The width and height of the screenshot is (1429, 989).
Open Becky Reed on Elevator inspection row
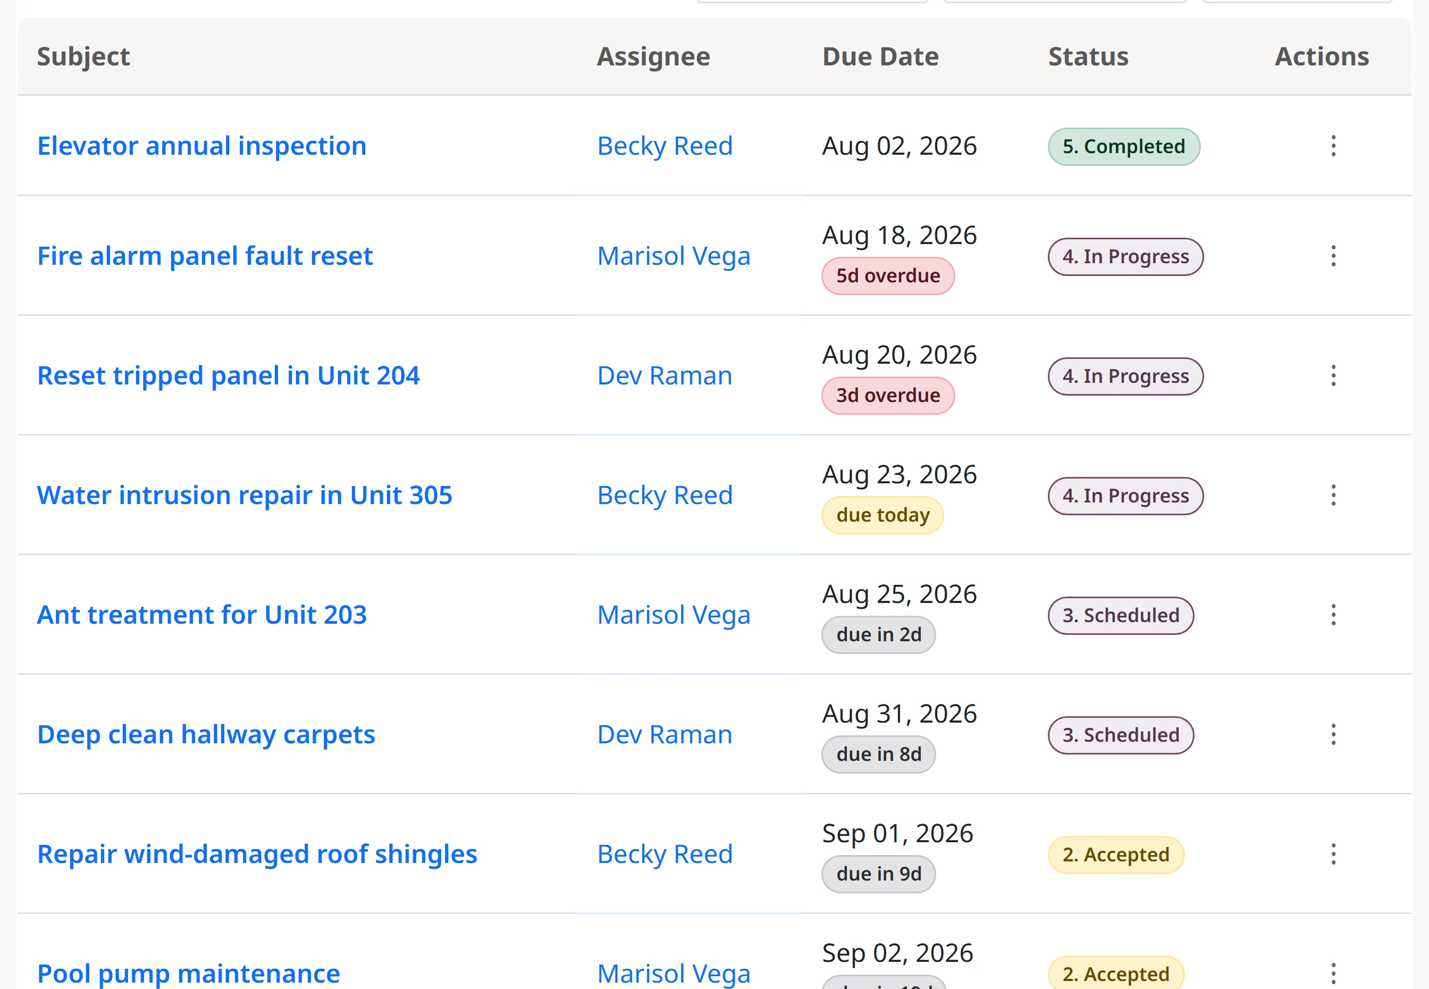(665, 146)
